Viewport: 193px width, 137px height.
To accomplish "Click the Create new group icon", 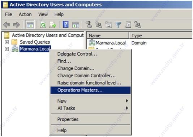I will (x=99, y=25).
